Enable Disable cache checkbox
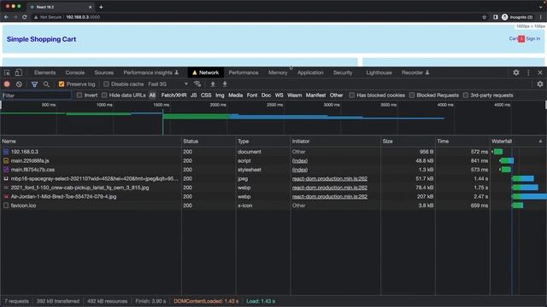547x307 pixels. tap(106, 84)
